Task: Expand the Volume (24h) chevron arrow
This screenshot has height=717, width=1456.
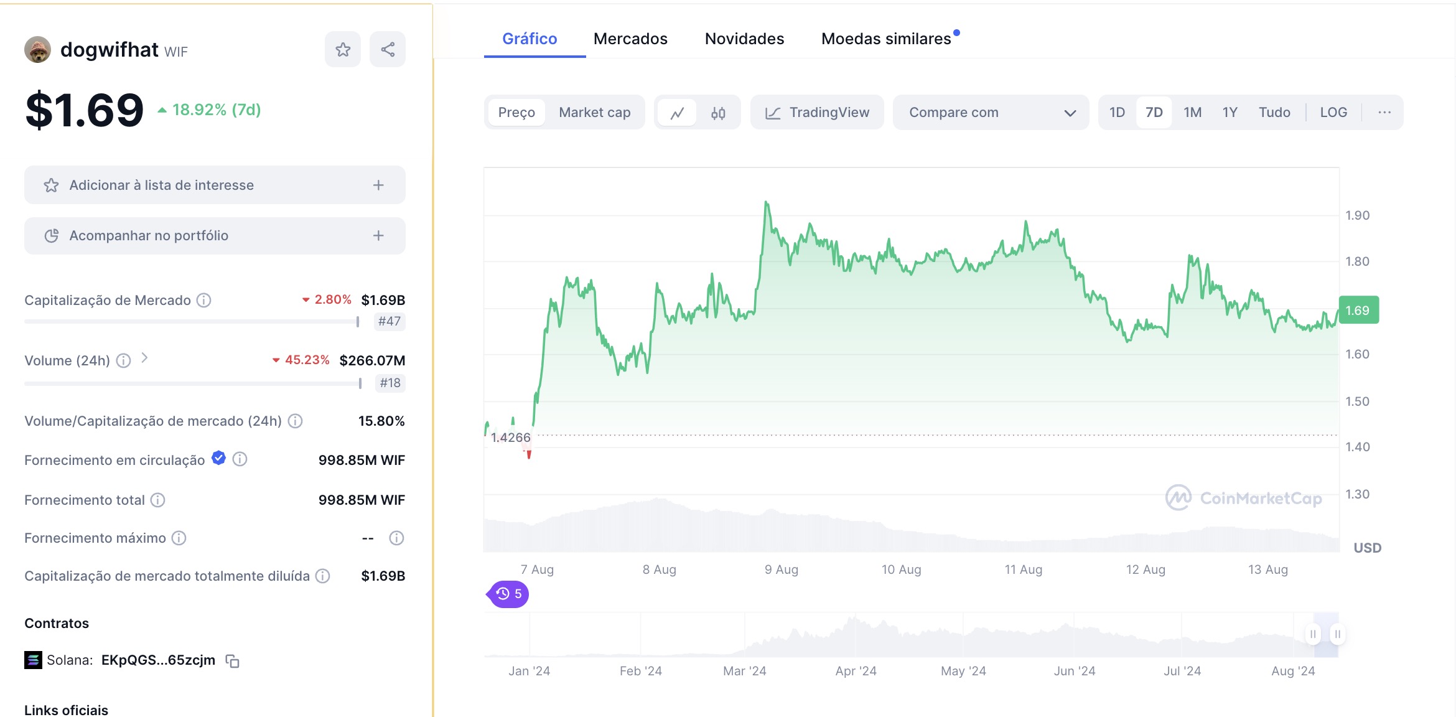Action: 144,358
